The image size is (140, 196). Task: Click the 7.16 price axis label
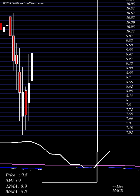129,128
